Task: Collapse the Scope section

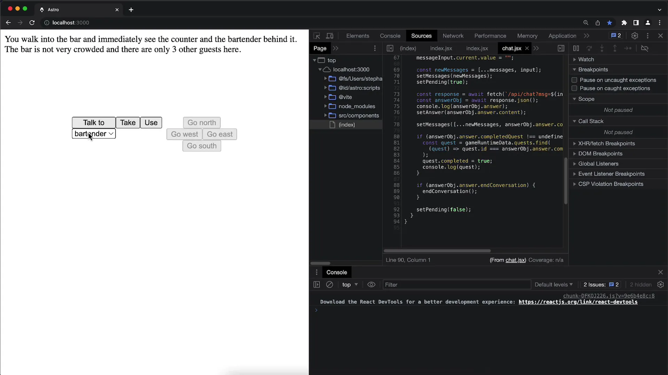Action: [586, 99]
